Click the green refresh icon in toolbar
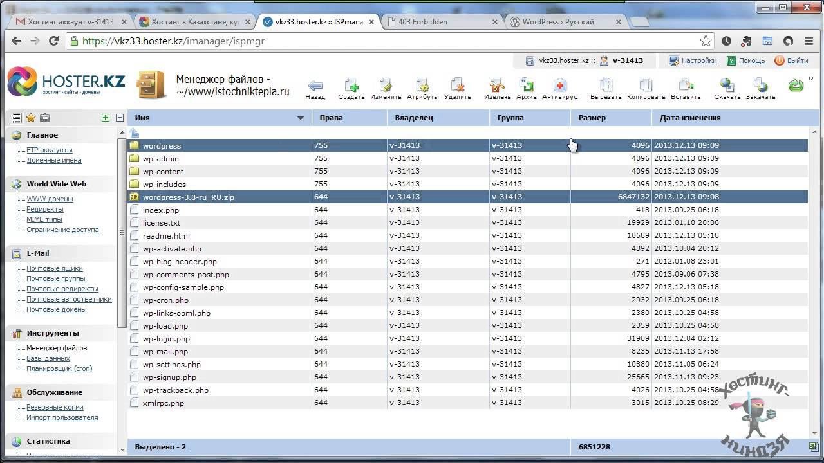824x463 pixels. tap(796, 86)
